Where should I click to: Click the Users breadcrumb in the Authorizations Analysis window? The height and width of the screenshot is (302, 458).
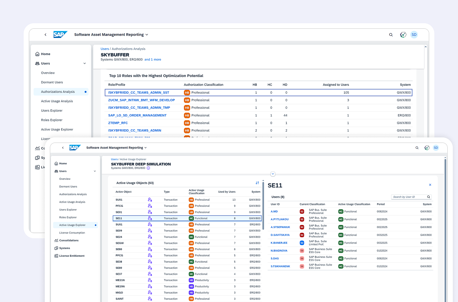tap(105, 49)
